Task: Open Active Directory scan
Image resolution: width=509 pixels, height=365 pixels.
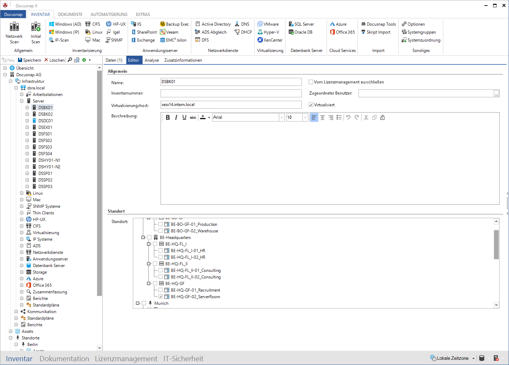Action: point(213,24)
